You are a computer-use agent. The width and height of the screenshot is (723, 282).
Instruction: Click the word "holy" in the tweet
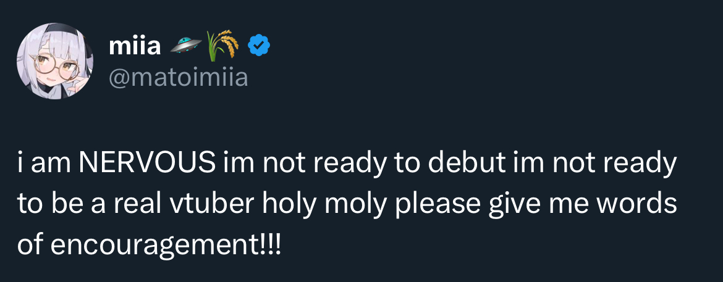278,204
